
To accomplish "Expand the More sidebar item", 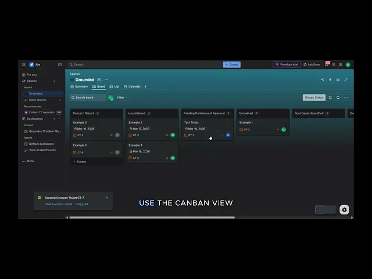I will [x=28, y=161].
